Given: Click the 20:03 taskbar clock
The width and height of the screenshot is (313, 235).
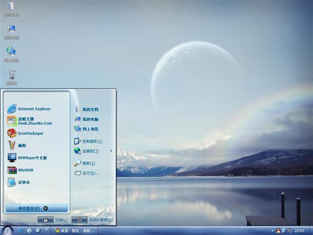Looking at the screenshot, I should coord(299,231).
